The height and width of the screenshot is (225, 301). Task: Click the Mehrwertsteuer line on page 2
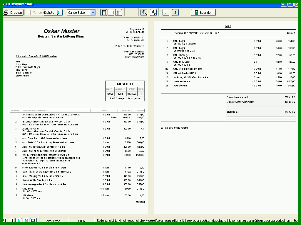tap(261, 102)
